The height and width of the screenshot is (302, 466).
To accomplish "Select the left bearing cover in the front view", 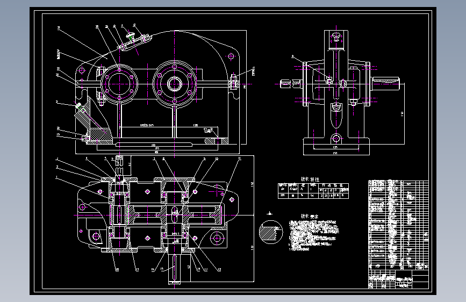I will click(119, 84).
